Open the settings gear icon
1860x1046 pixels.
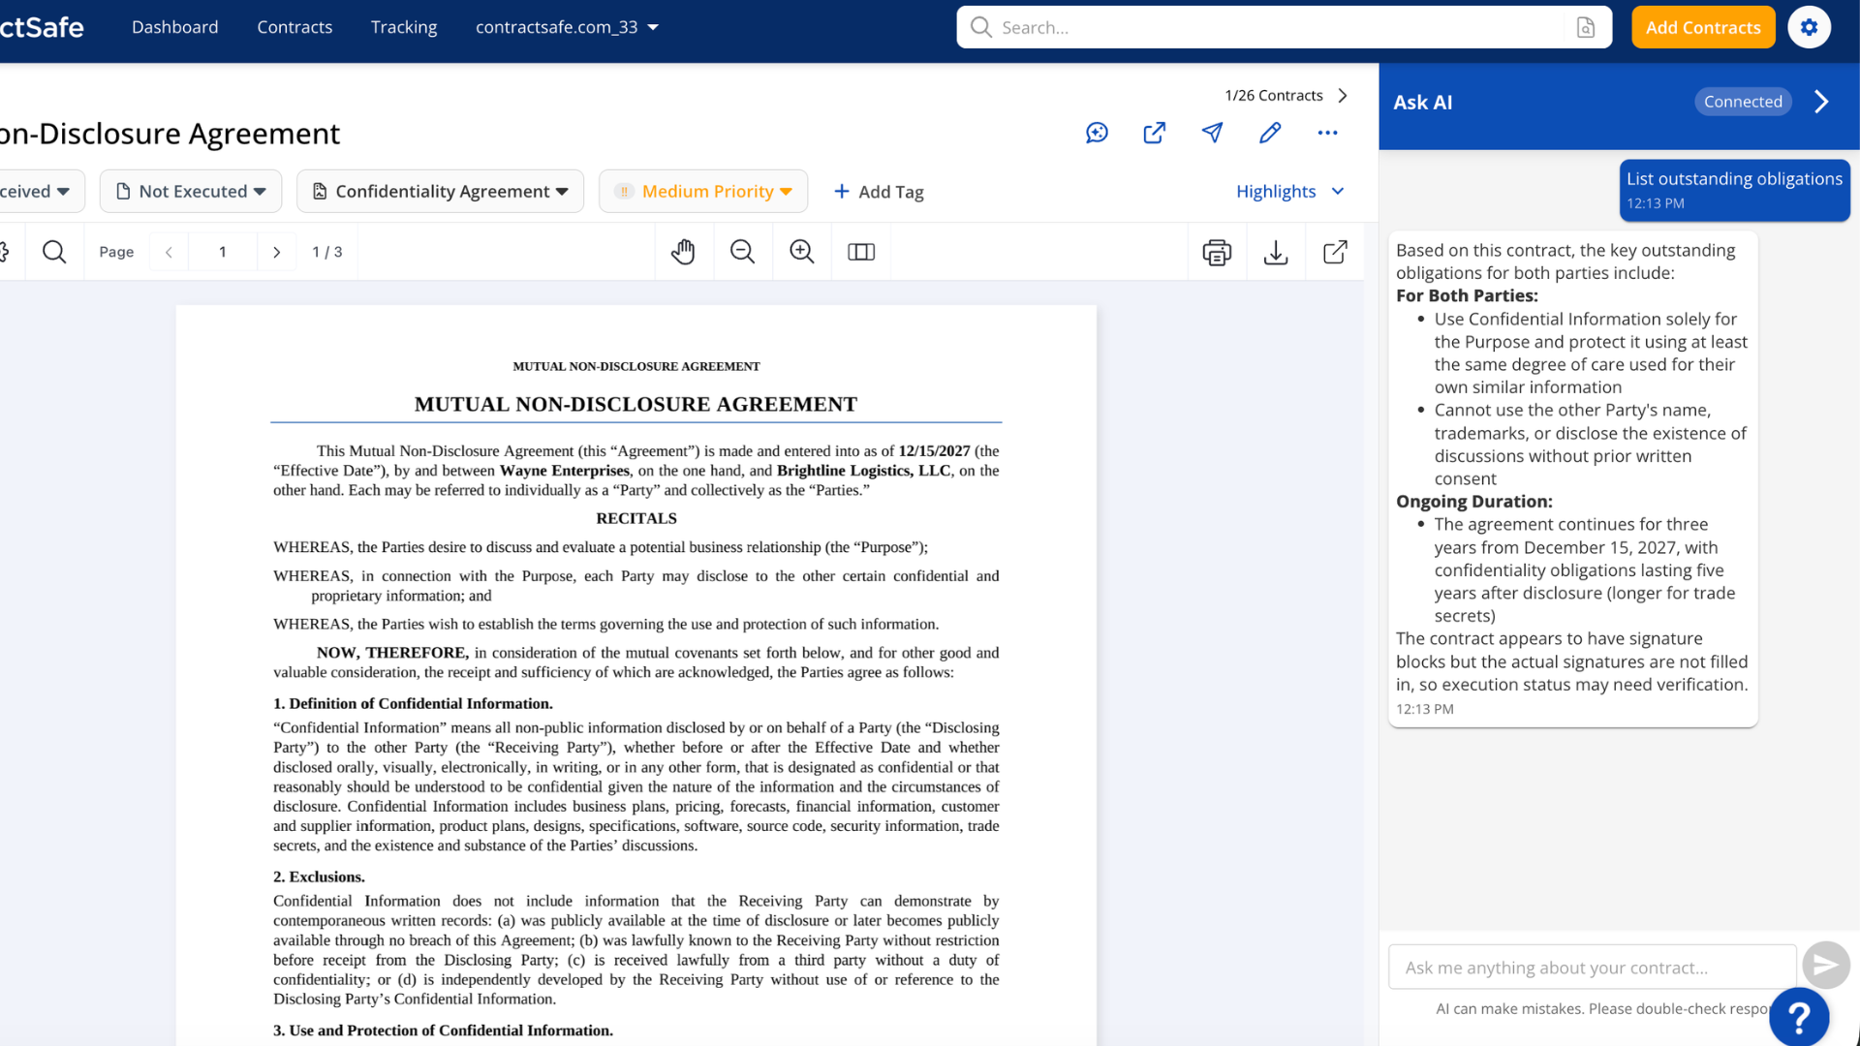pos(1809,27)
